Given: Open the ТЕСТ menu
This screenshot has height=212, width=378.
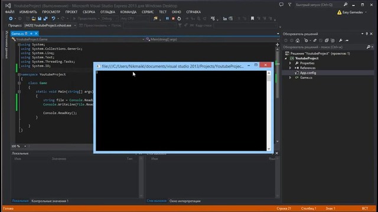Looking at the screenshot, I should (163, 12).
